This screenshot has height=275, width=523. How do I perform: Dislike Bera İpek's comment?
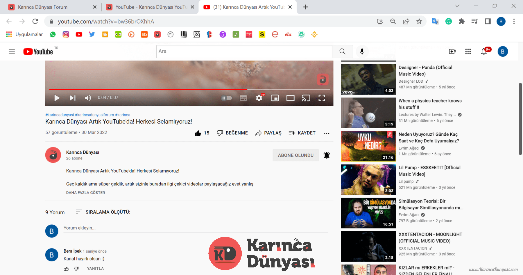(77, 269)
